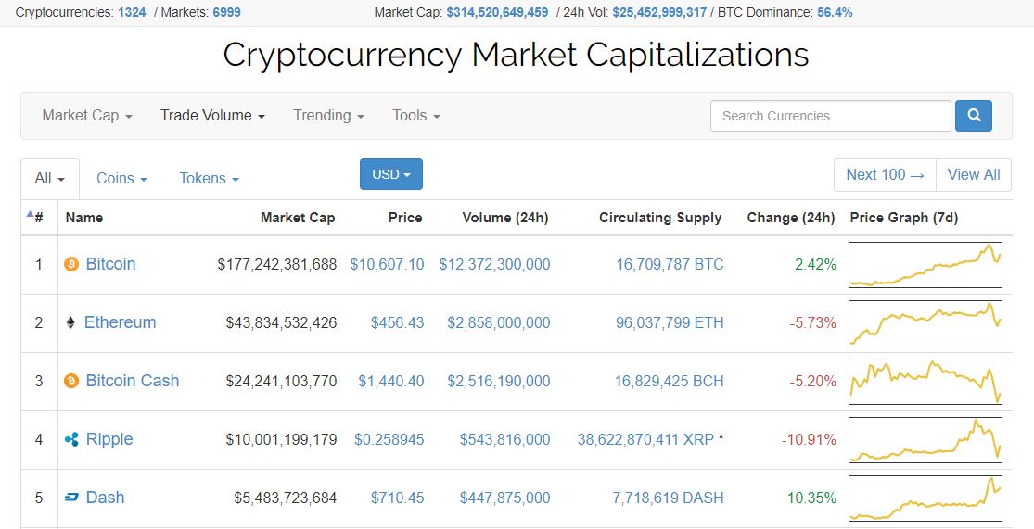Open the Tools menu
1034x529 pixels.
(416, 115)
